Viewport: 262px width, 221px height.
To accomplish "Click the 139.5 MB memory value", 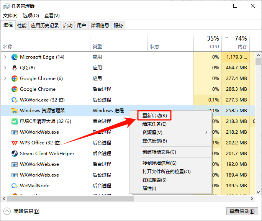I will point(236,186).
